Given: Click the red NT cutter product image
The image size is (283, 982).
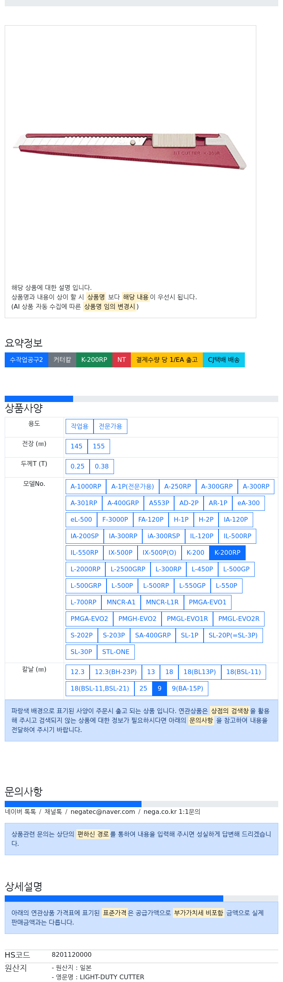Looking at the screenshot, I should click(130, 152).
